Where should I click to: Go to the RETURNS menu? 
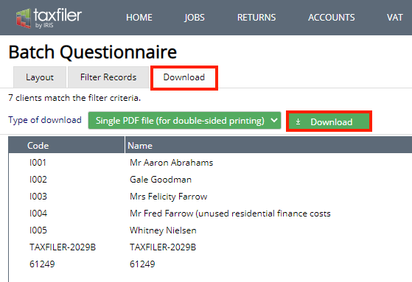tap(256, 18)
